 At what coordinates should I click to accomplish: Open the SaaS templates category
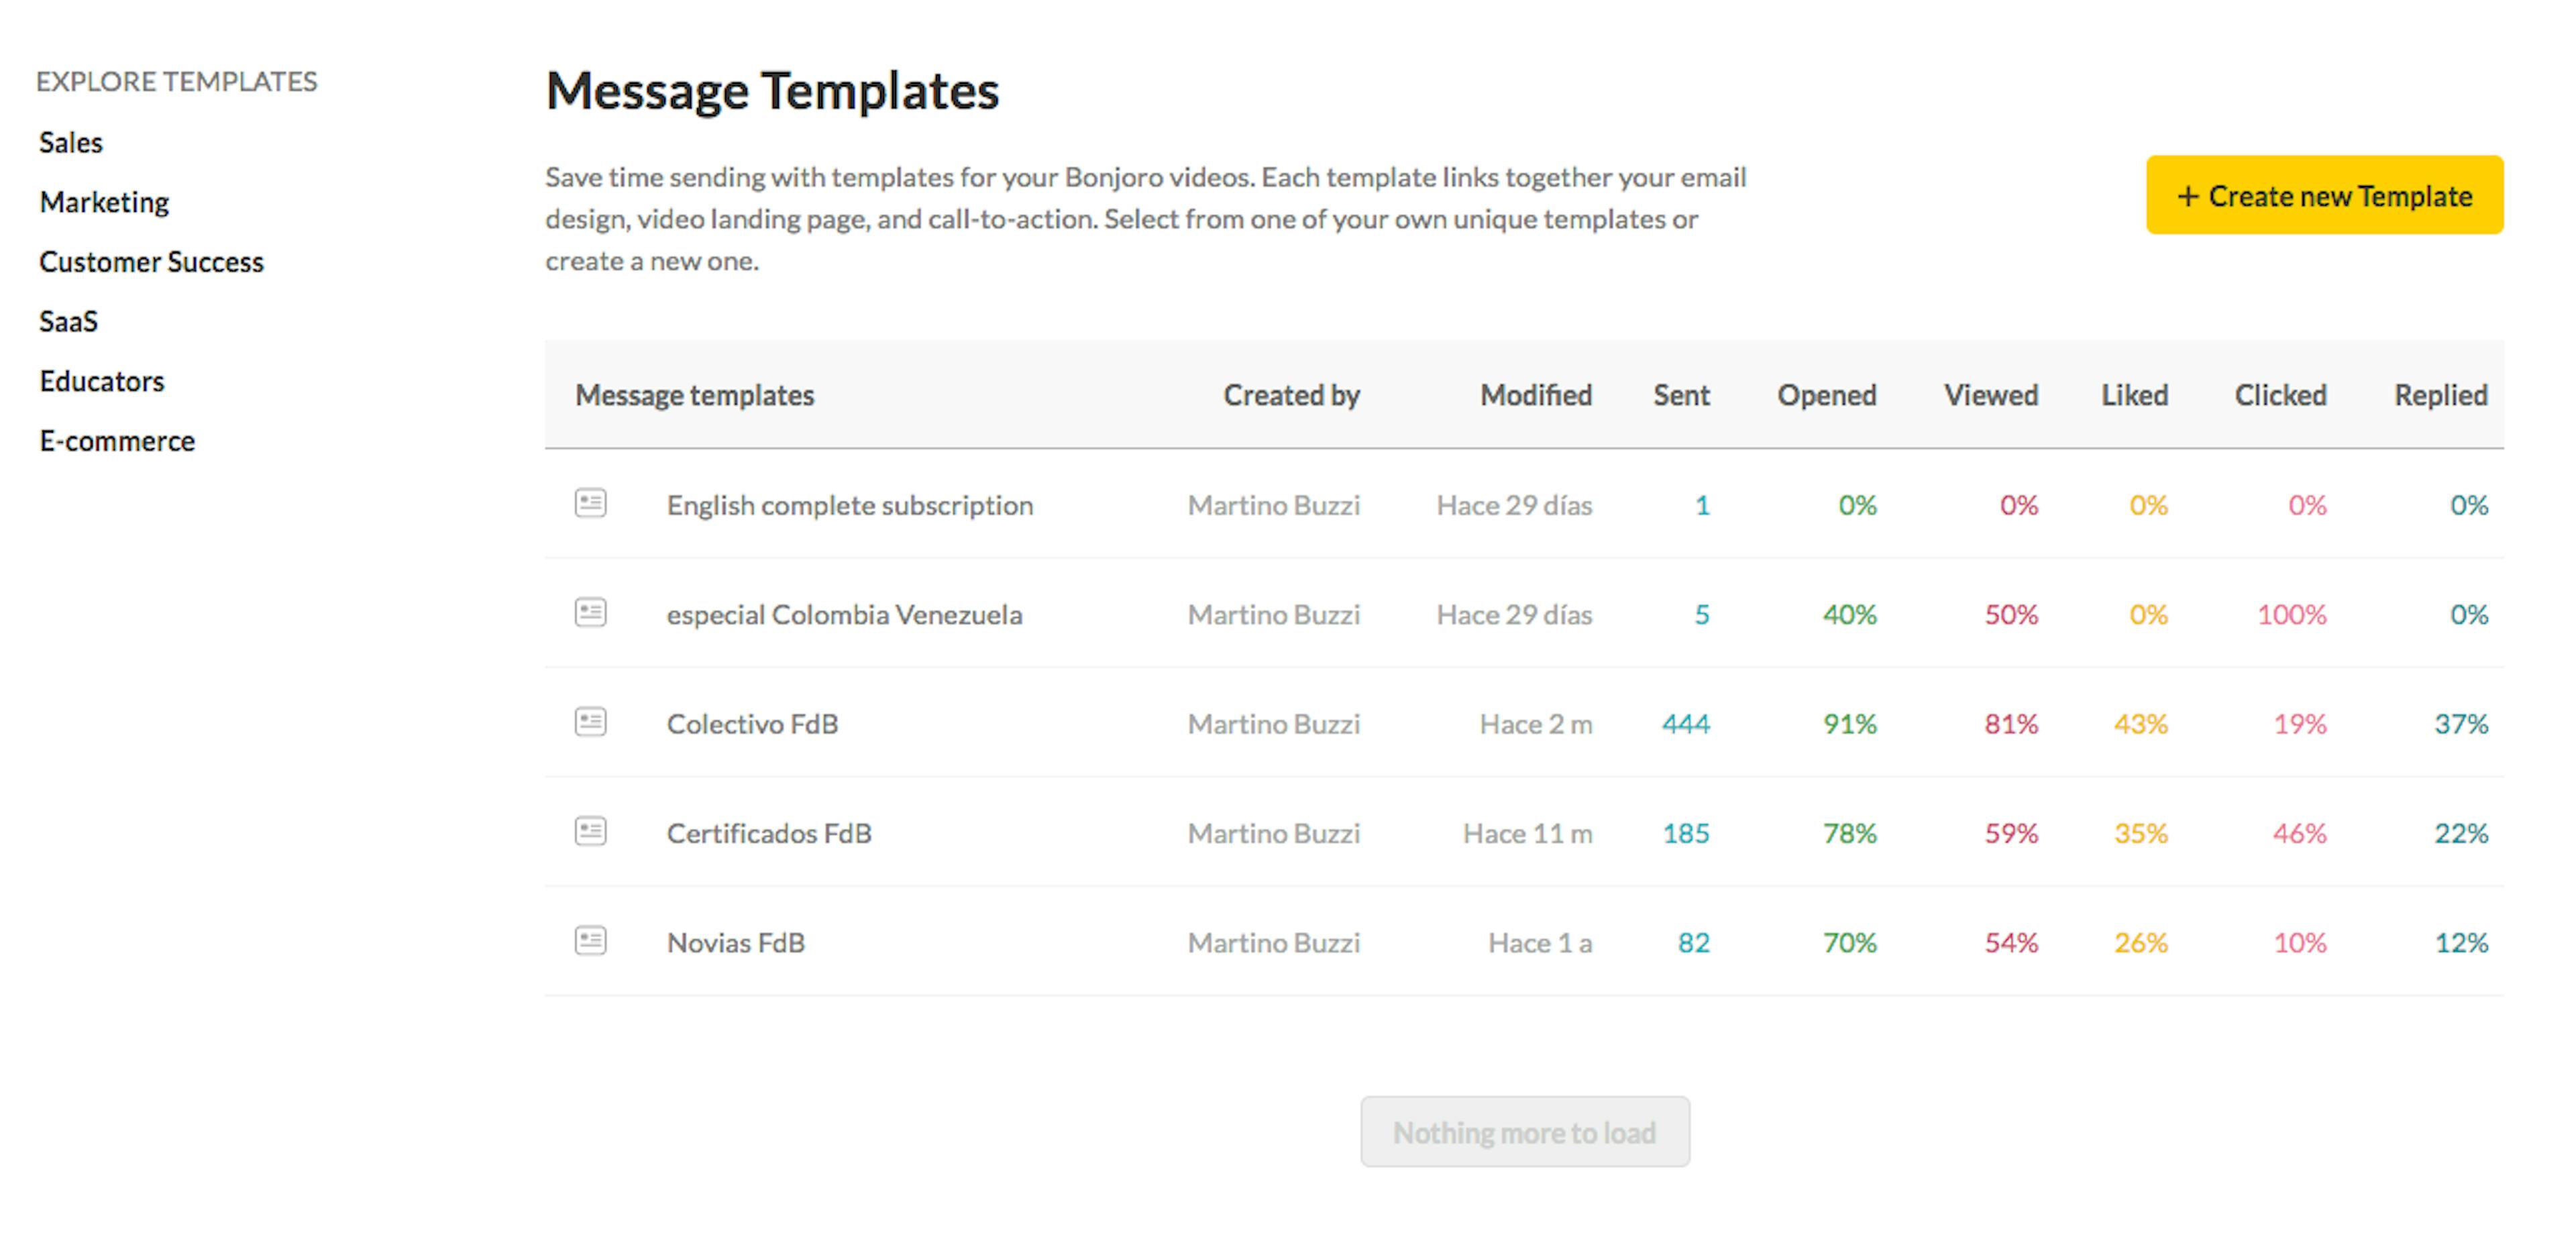click(x=68, y=321)
